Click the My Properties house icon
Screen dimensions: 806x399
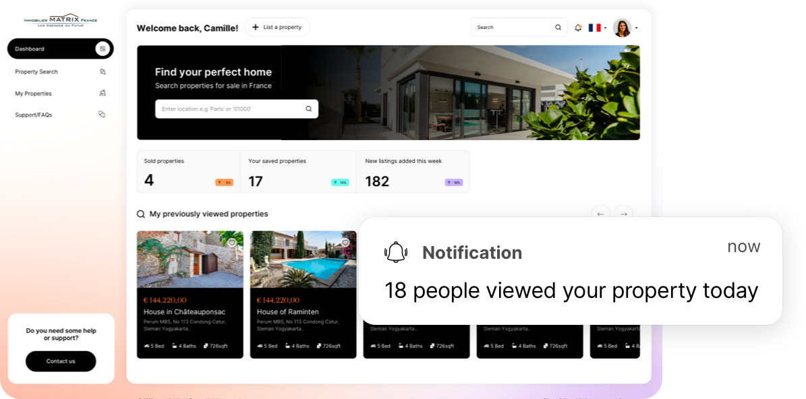pos(103,93)
